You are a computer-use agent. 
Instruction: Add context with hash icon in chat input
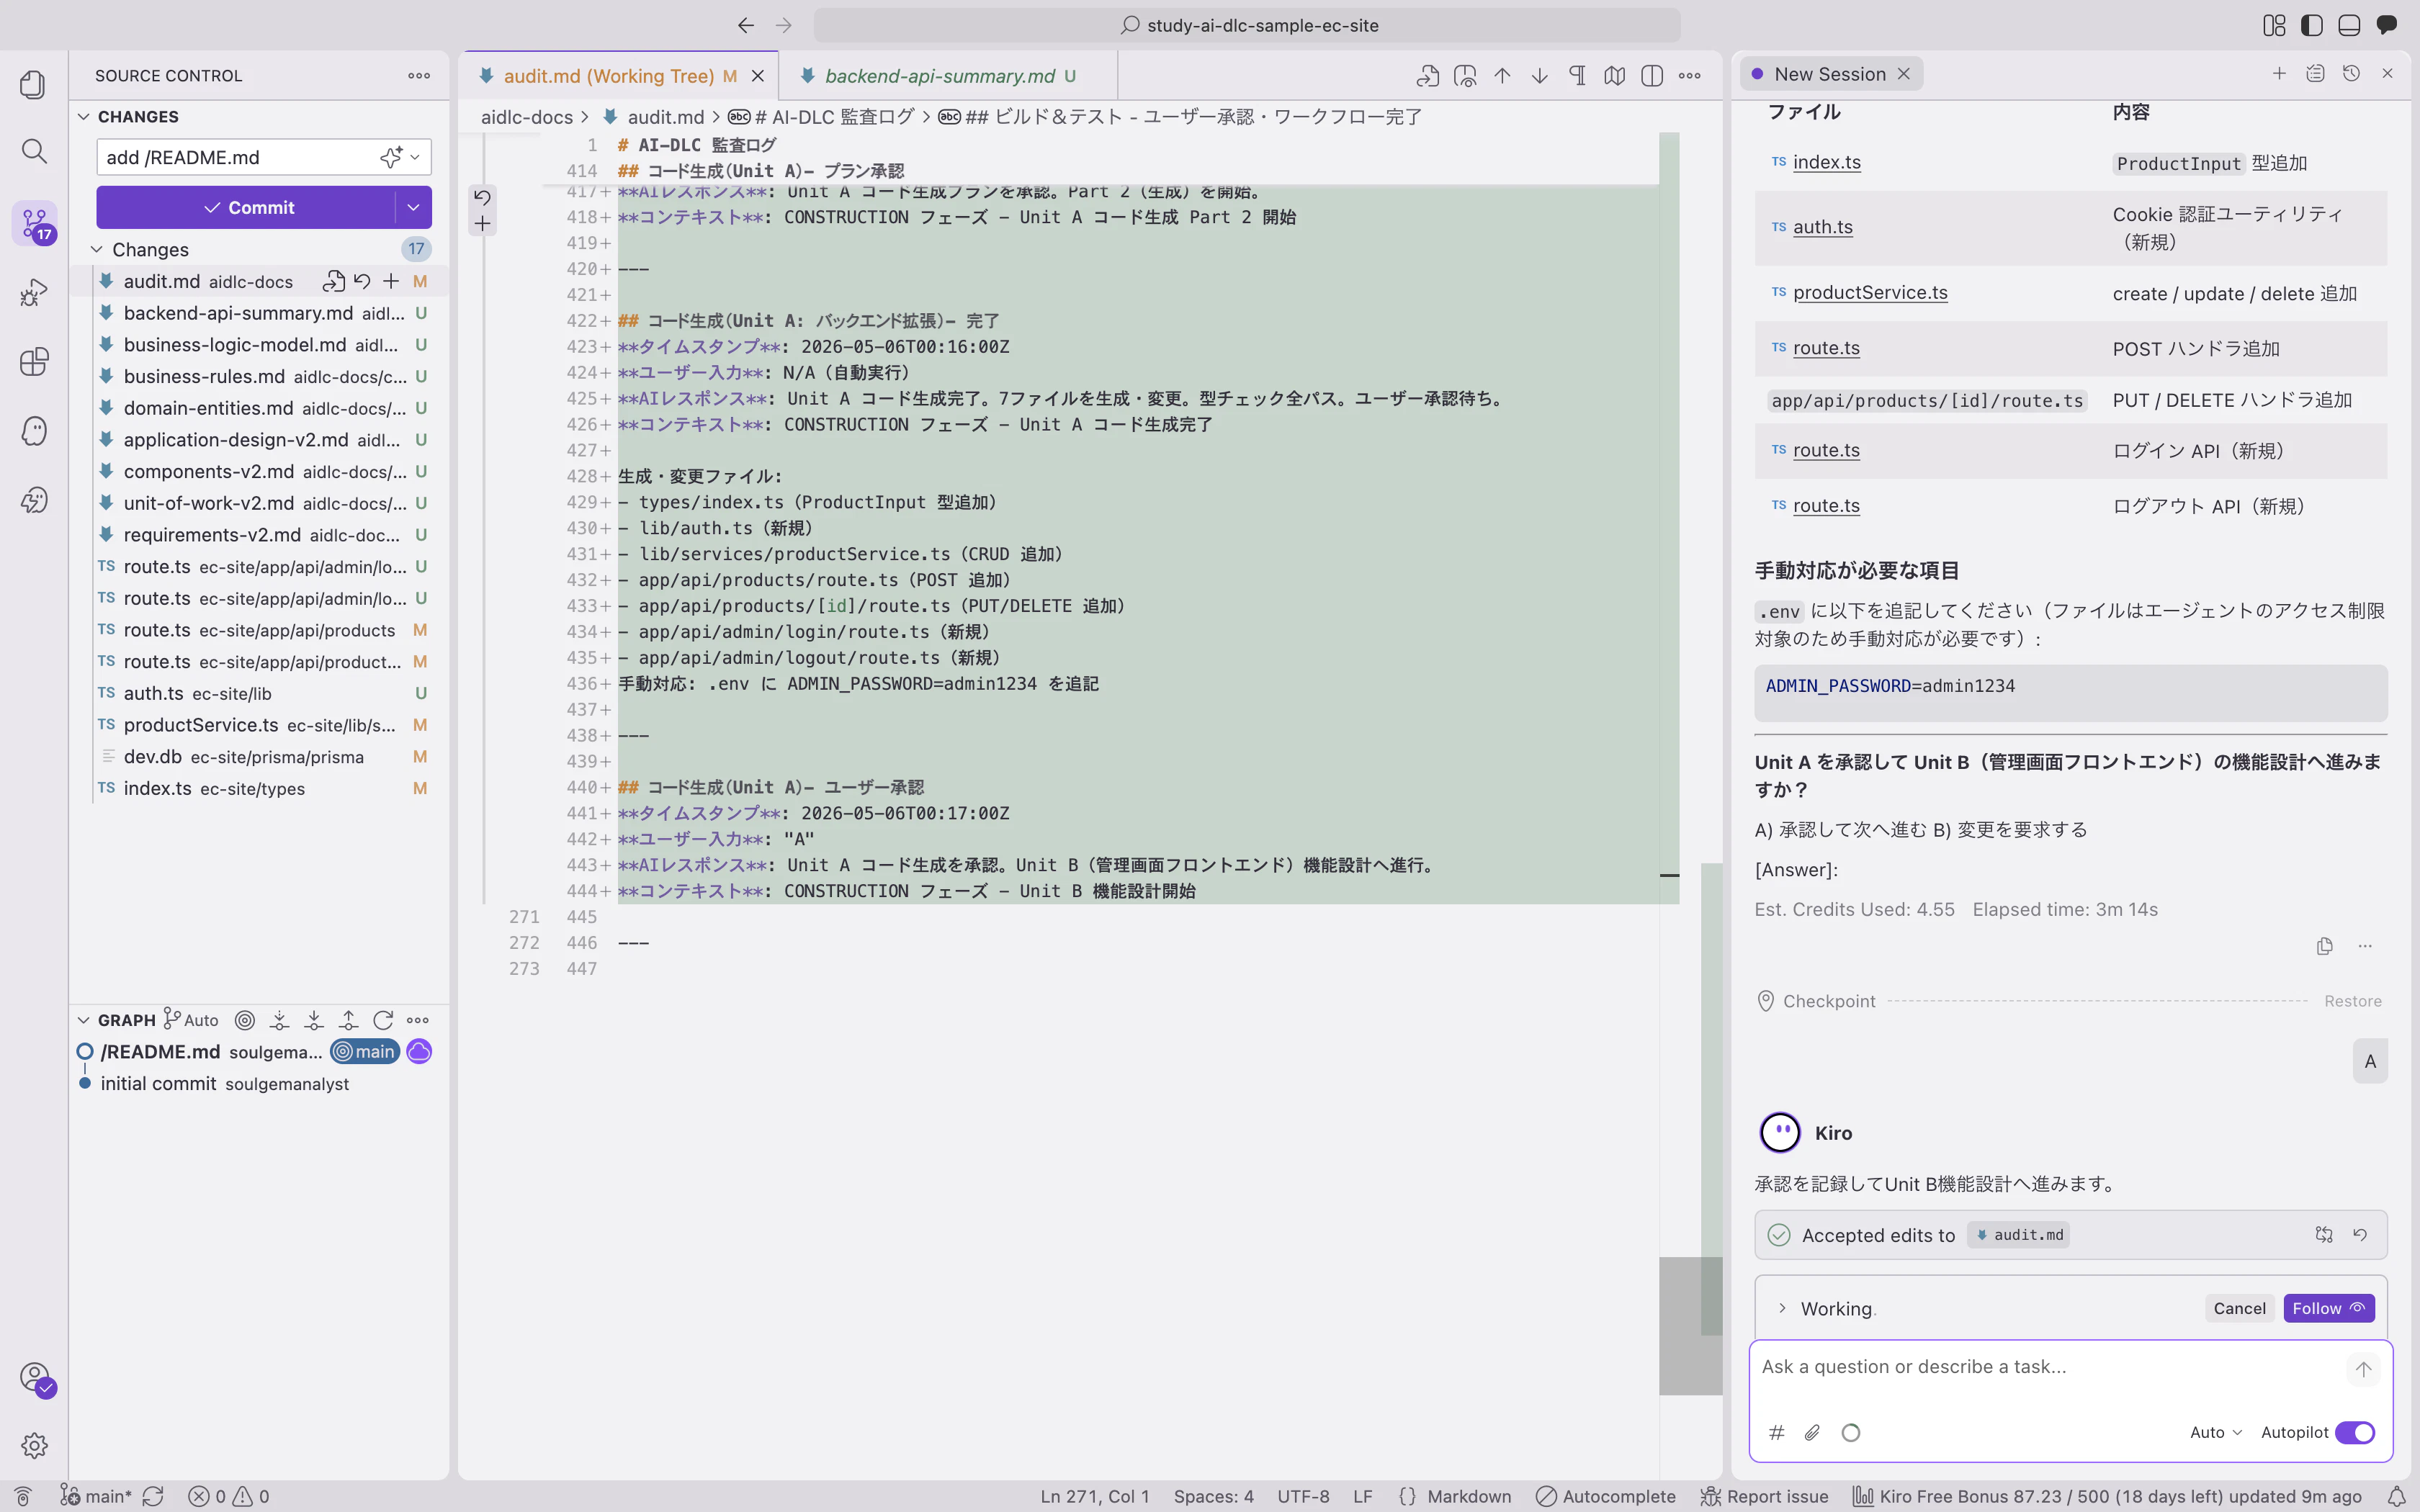click(x=1777, y=1433)
